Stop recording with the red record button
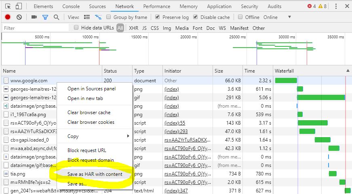This screenshot has height=194, width=352. pos(8,17)
